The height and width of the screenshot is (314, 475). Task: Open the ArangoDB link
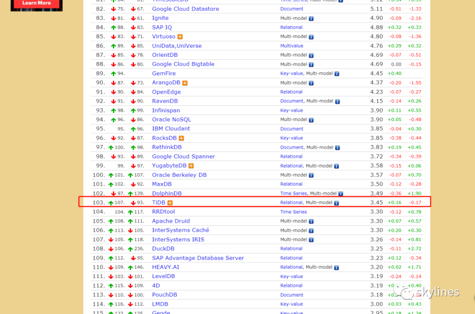(166, 83)
